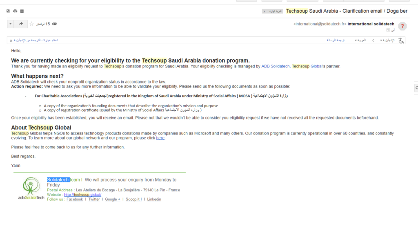The height and width of the screenshot is (240, 418).
Task: Open the Facebook link in signature
Action: point(75,199)
